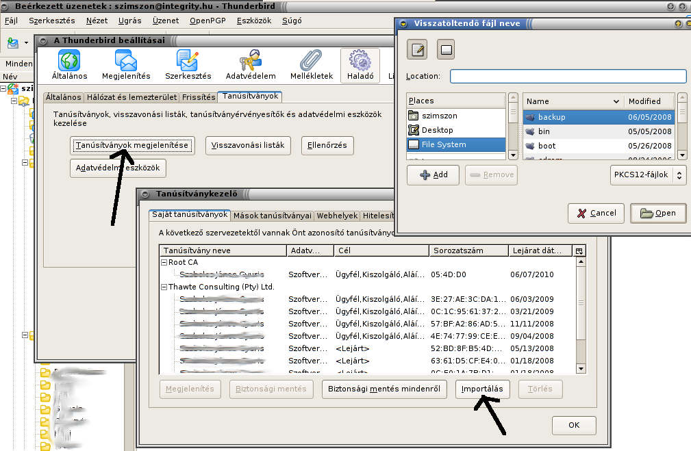Click Places list scrollbar down arrow
This screenshot has width=691, height=451.
tap(513, 155)
